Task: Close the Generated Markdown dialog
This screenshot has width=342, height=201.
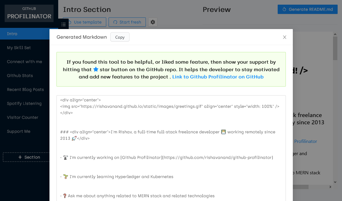Action: click(x=284, y=37)
